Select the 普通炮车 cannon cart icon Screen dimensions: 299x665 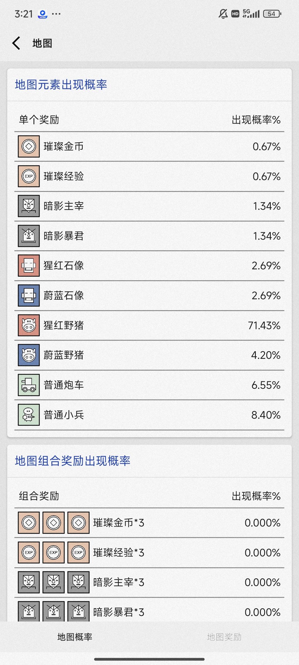pyautogui.click(x=29, y=385)
